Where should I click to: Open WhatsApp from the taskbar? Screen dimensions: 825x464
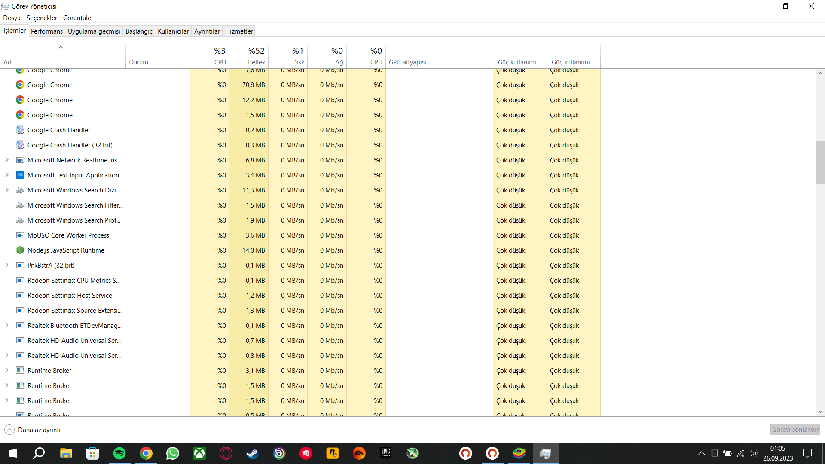[x=172, y=453]
